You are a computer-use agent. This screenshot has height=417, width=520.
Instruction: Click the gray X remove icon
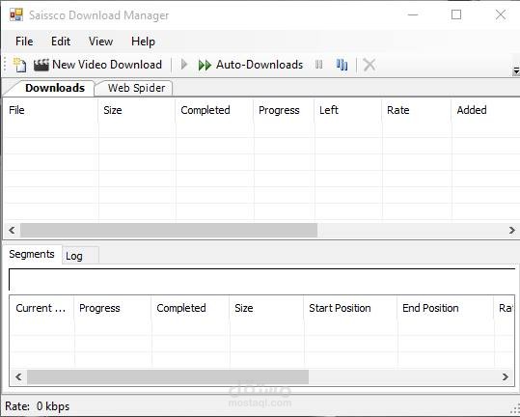click(x=369, y=65)
